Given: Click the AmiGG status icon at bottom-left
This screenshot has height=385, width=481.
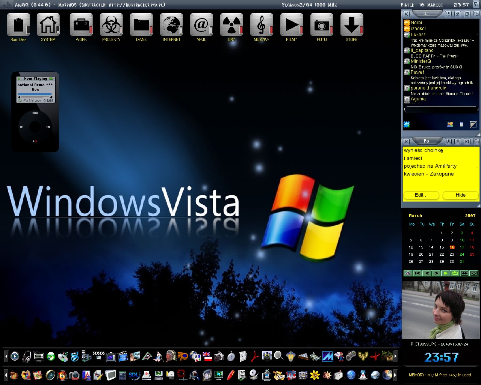Looking at the screenshot, I should tap(406, 124).
